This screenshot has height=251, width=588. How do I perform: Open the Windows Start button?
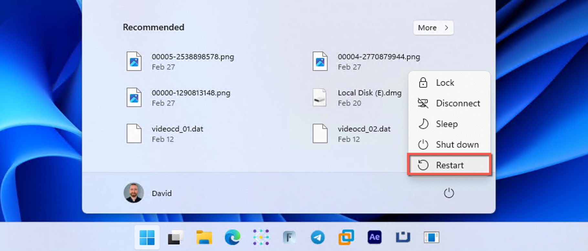click(147, 237)
